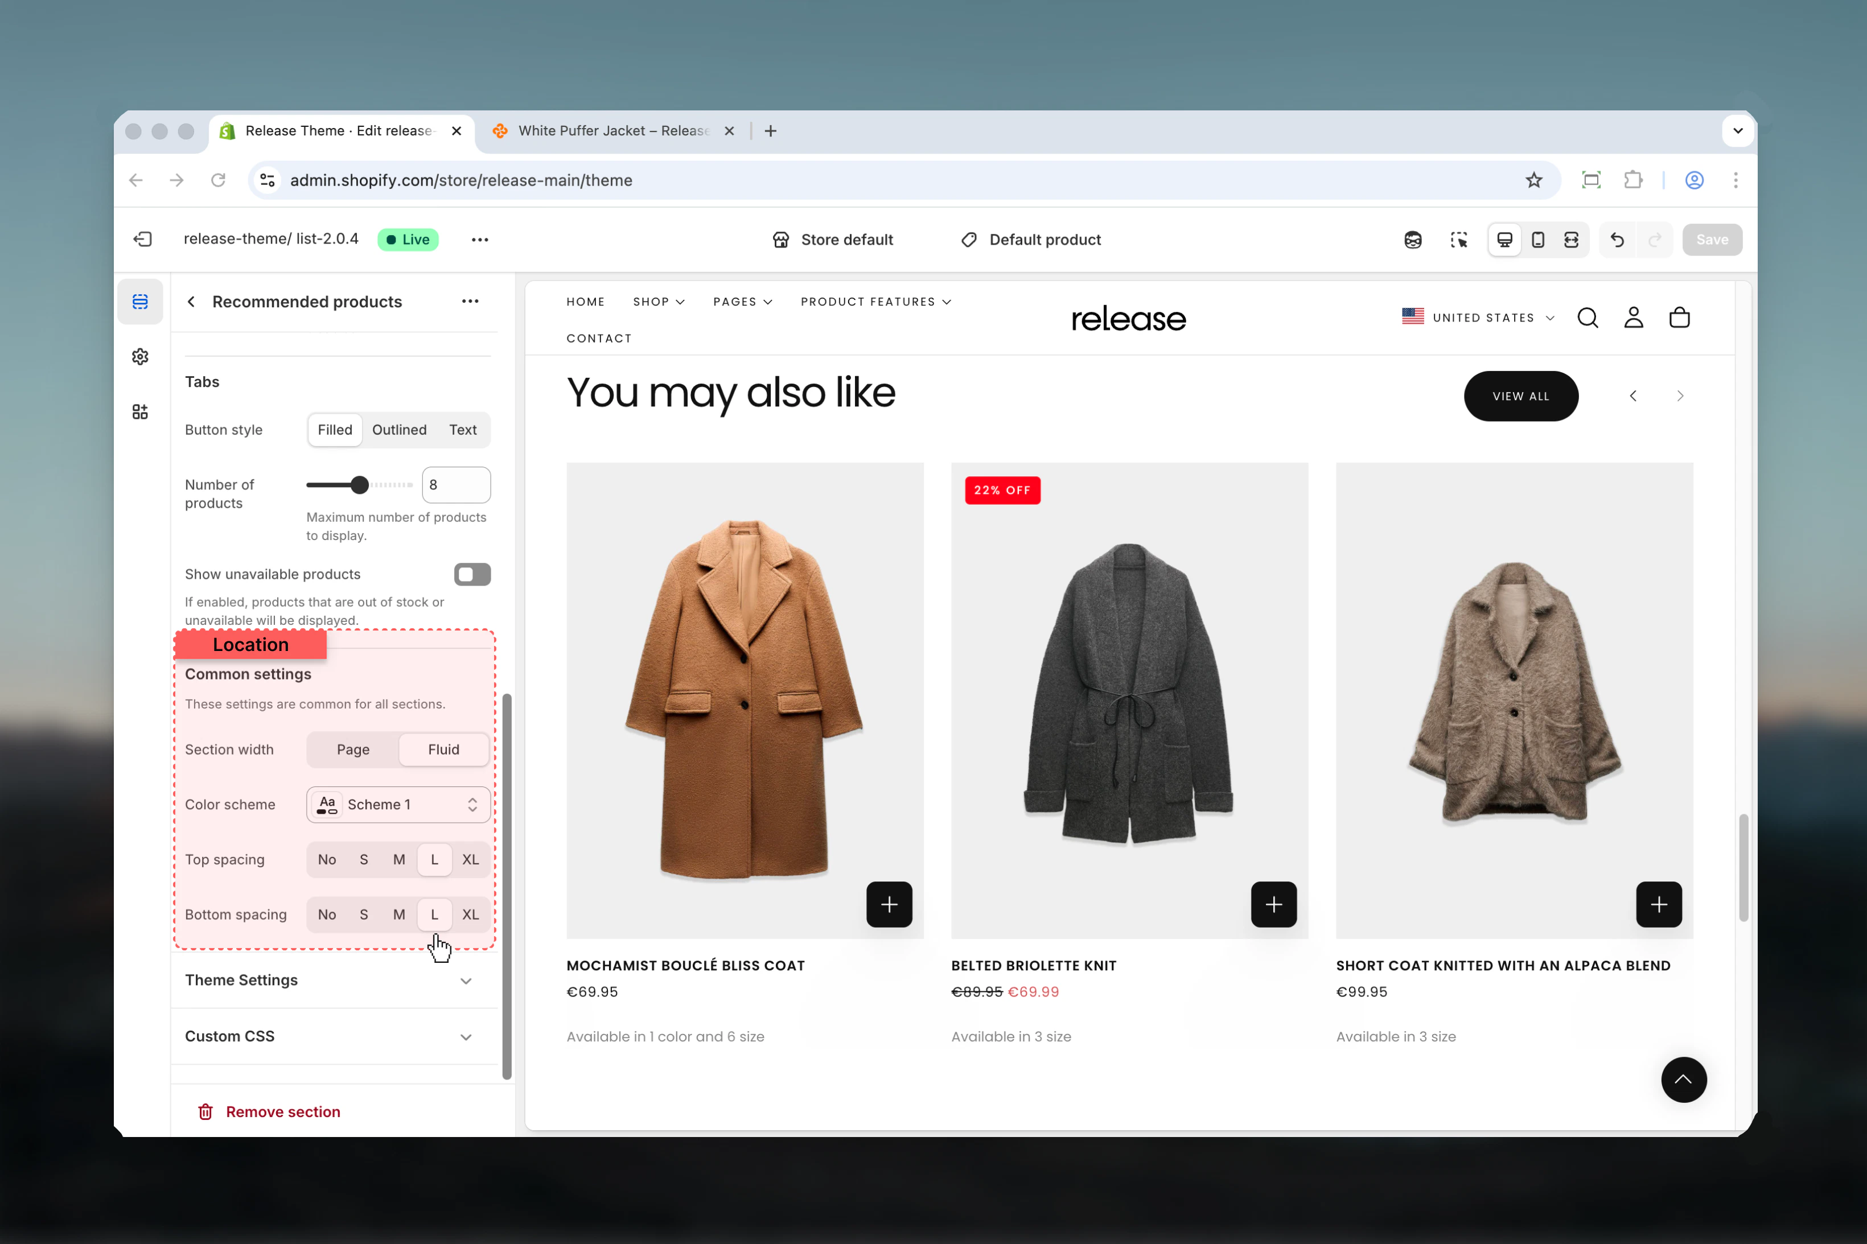Click the Number of products slider handle
Viewport: 1867px width, 1244px height.
click(x=359, y=485)
